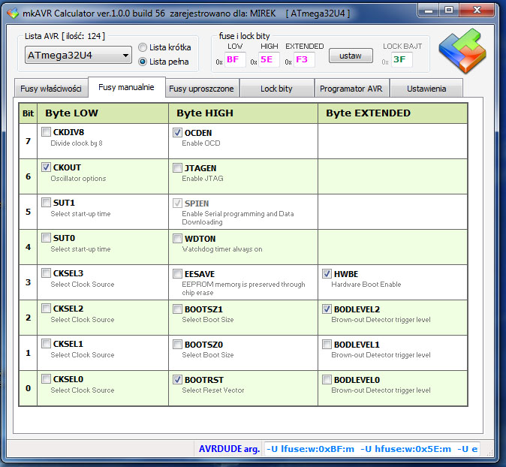Open the Lock bity tab
506x467 pixels.
(x=276, y=89)
